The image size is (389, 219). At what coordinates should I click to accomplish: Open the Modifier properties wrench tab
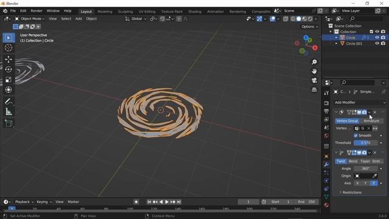point(326,164)
